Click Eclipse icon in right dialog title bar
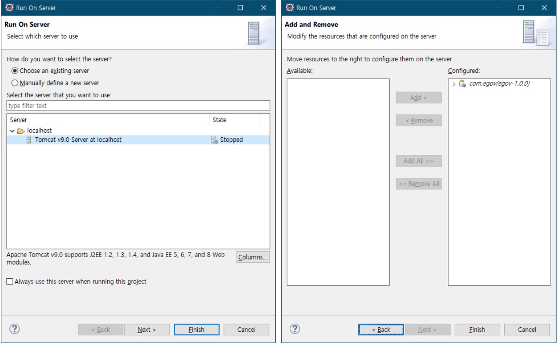557x343 pixels. 290,8
